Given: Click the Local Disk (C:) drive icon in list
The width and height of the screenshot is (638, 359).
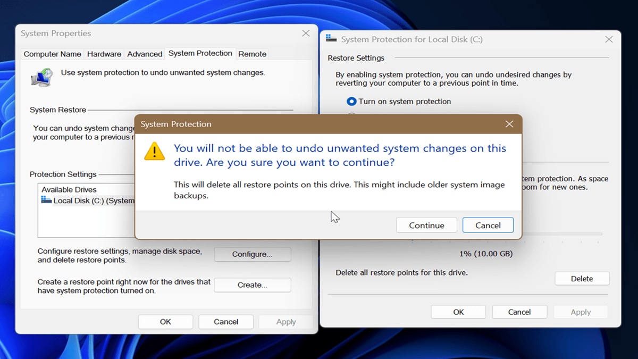Looking at the screenshot, I should point(47,201).
